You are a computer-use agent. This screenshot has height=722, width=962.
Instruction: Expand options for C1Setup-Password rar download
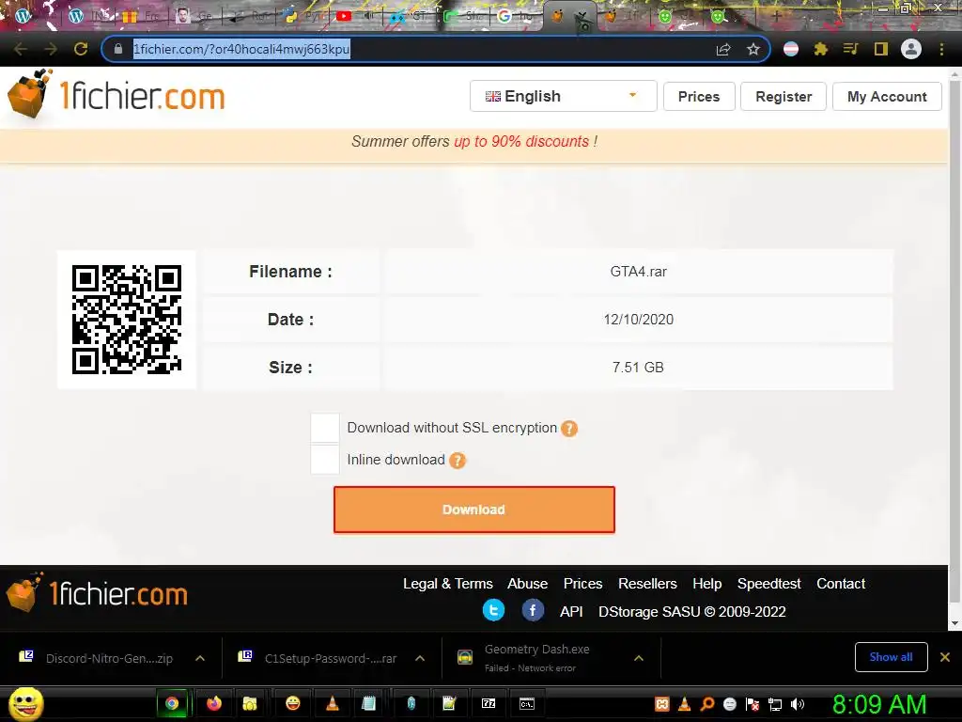click(x=420, y=658)
